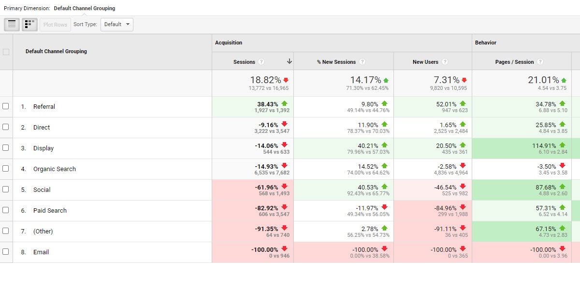Open the Sort Type Default dropdown
Image resolution: width=580 pixels, height=290 pixels.
pyautogui.click(x=116, y=25)
